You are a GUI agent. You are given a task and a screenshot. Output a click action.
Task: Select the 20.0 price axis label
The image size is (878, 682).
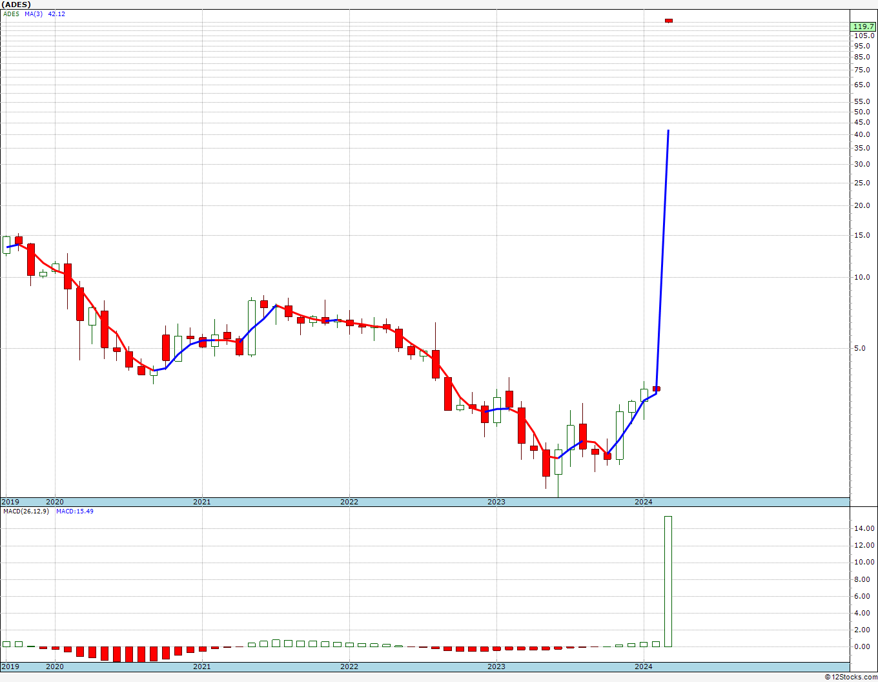click(x=862, y=205)
